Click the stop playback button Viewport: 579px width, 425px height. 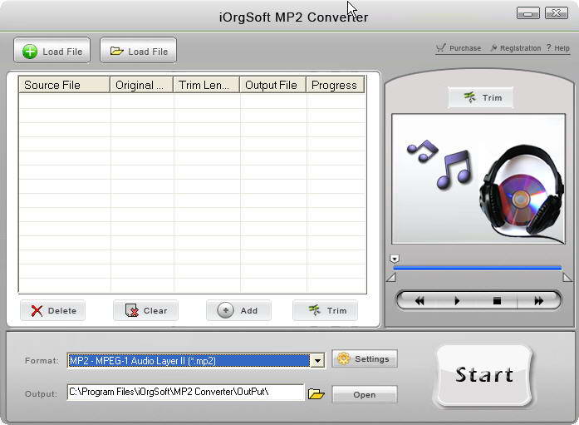point(497,301)
